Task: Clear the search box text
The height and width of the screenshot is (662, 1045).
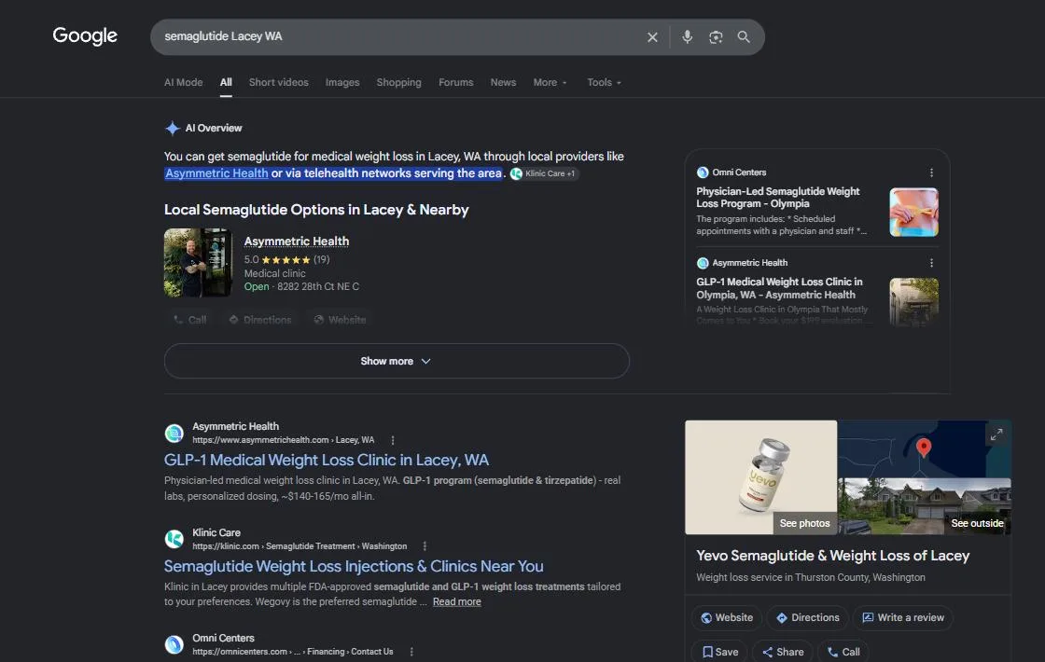Action: coord(652,37)
